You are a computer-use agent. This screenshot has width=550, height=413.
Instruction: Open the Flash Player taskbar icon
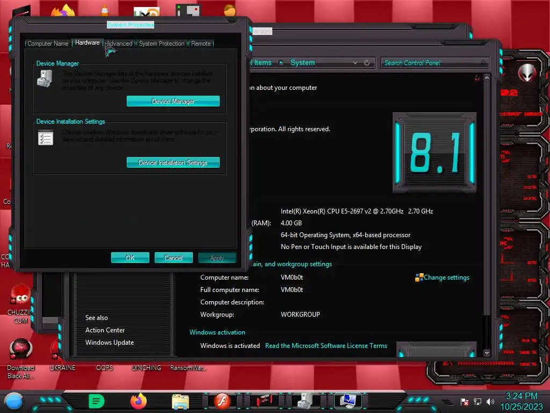click(x=222, y=401)
